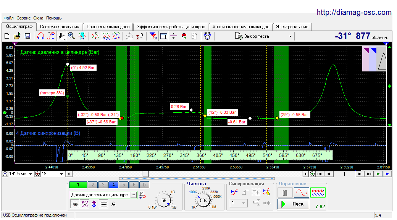Click the cyan waveform fit-width icon
This screenshot has height=220, width=397.
click(x=82, y=36)
